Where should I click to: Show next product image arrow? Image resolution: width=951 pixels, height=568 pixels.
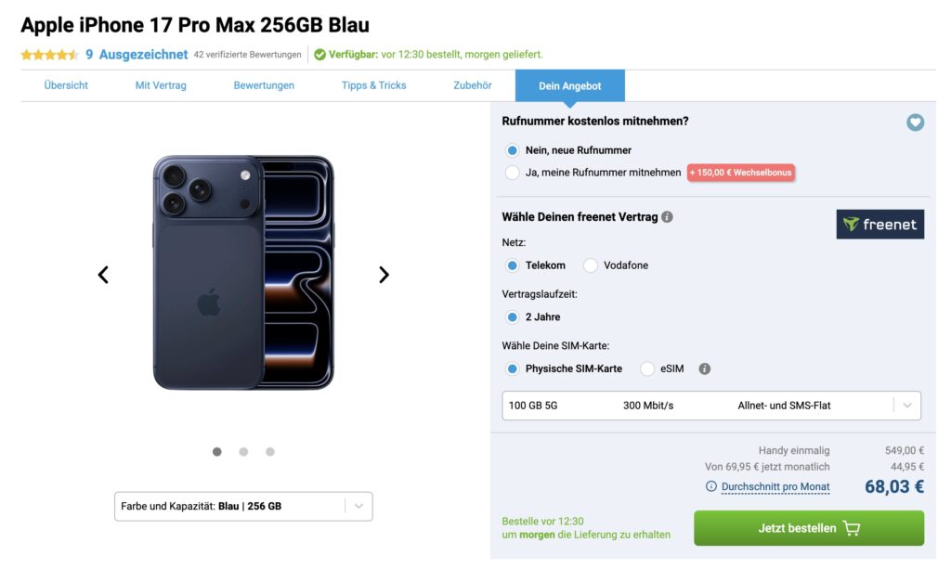(x=384, y=275)
